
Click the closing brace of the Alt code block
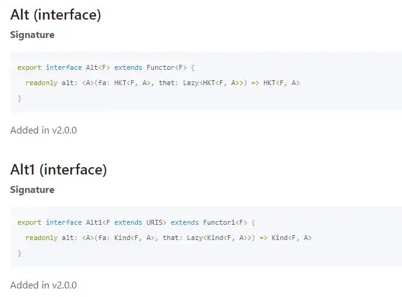(x=20, y=98)
